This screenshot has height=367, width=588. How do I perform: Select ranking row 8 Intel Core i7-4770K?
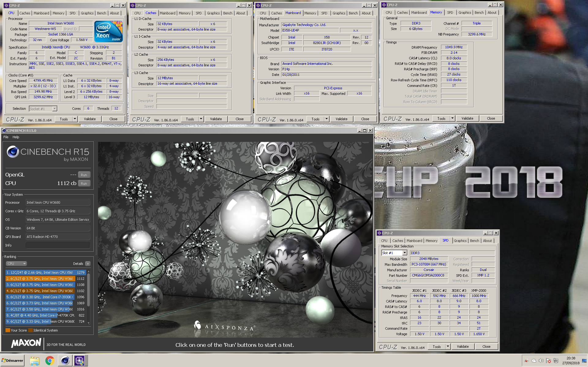tap(45, 315)
